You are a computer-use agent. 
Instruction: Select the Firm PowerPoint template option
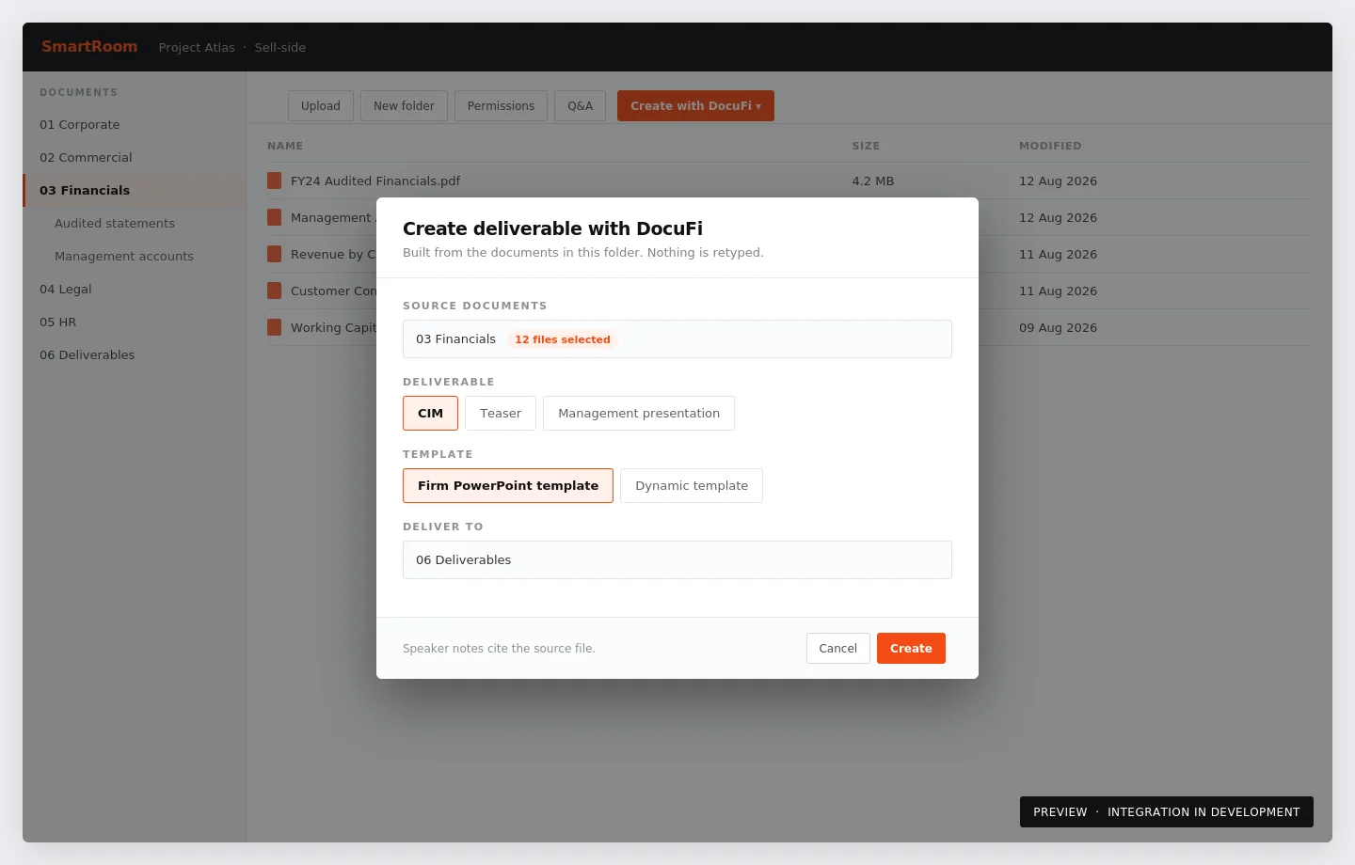[x=508, y=486]
